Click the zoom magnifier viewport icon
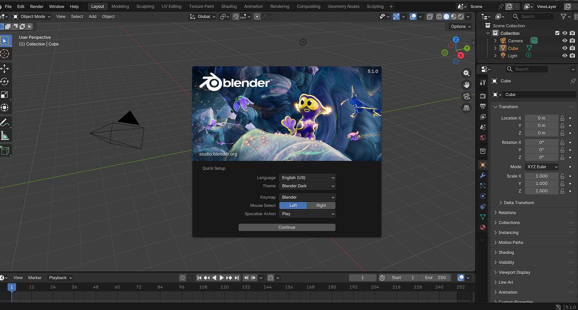Viewport: 578px width, 310px height. click(466, 73)
